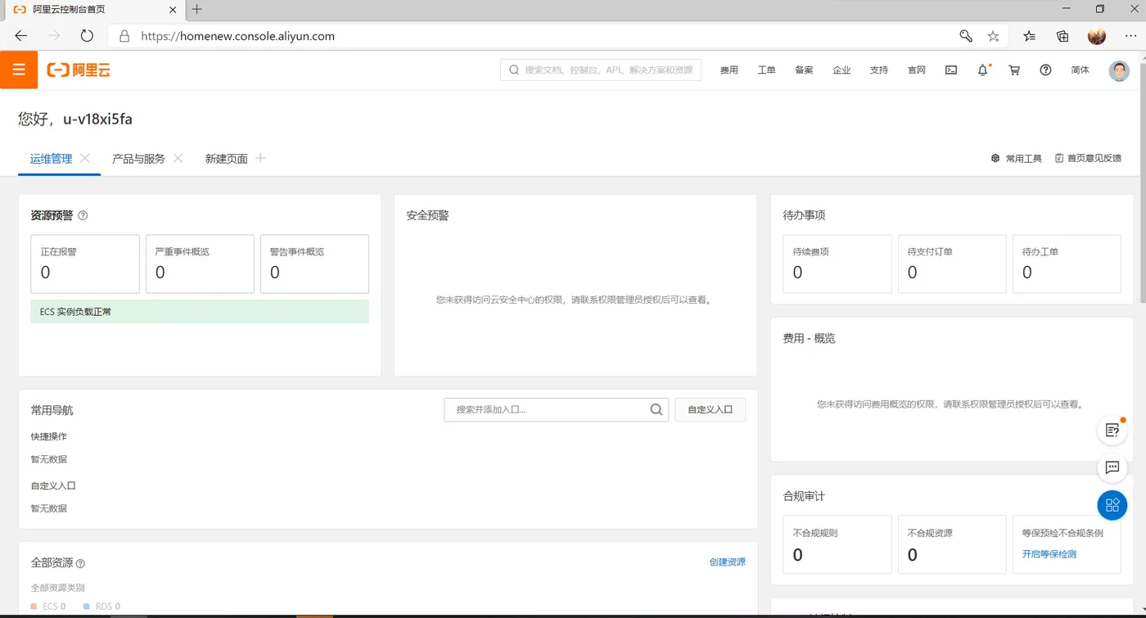The height and width of the screenshot is (618, 1146).
Task: Open browser collections icon
Action: tap(1063, 36)
